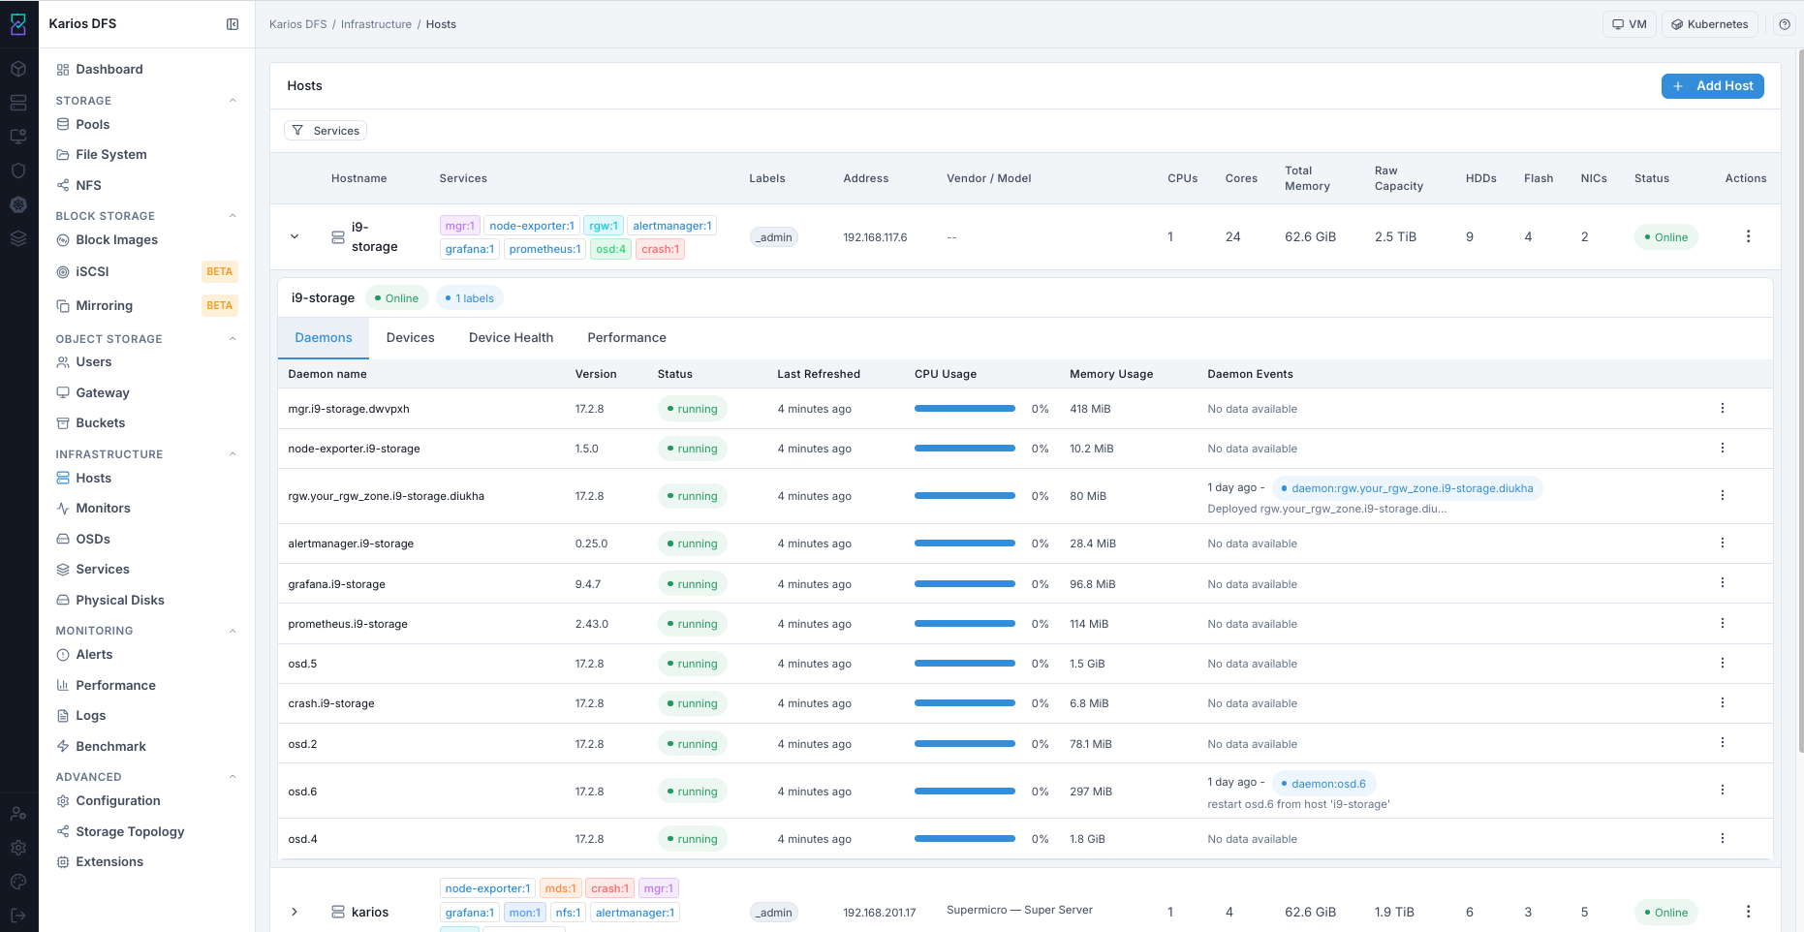Click the '1 labels' badge for i9-storage
This screenshot has height=932, width=1804.
(470, 298)
